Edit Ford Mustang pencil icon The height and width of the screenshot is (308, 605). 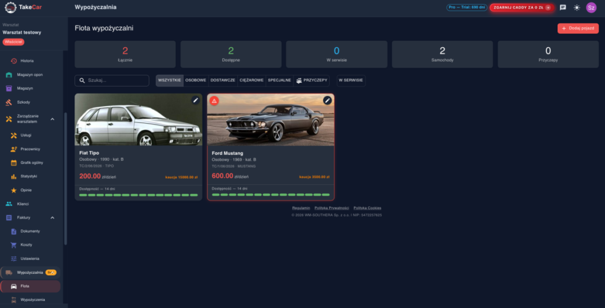(327, 100)
